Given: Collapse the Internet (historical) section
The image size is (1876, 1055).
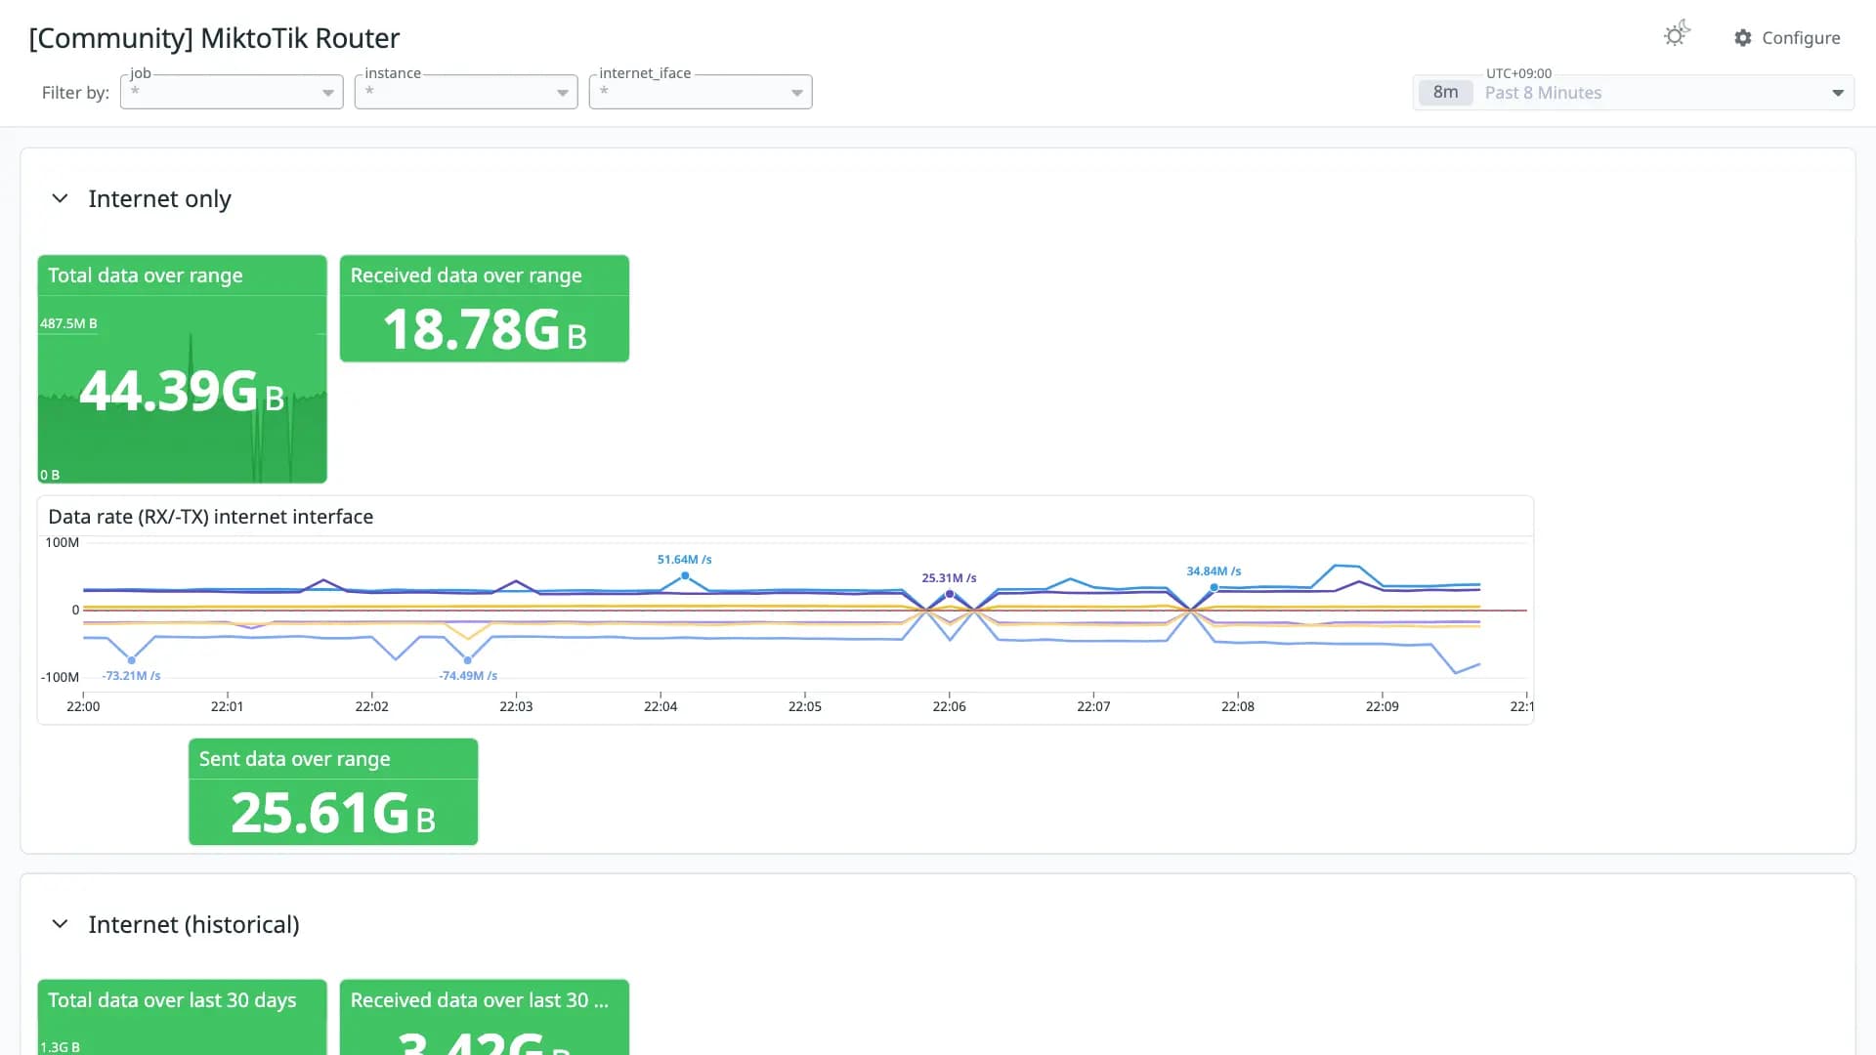Looking at the screenshot, I should click(60, 924).
